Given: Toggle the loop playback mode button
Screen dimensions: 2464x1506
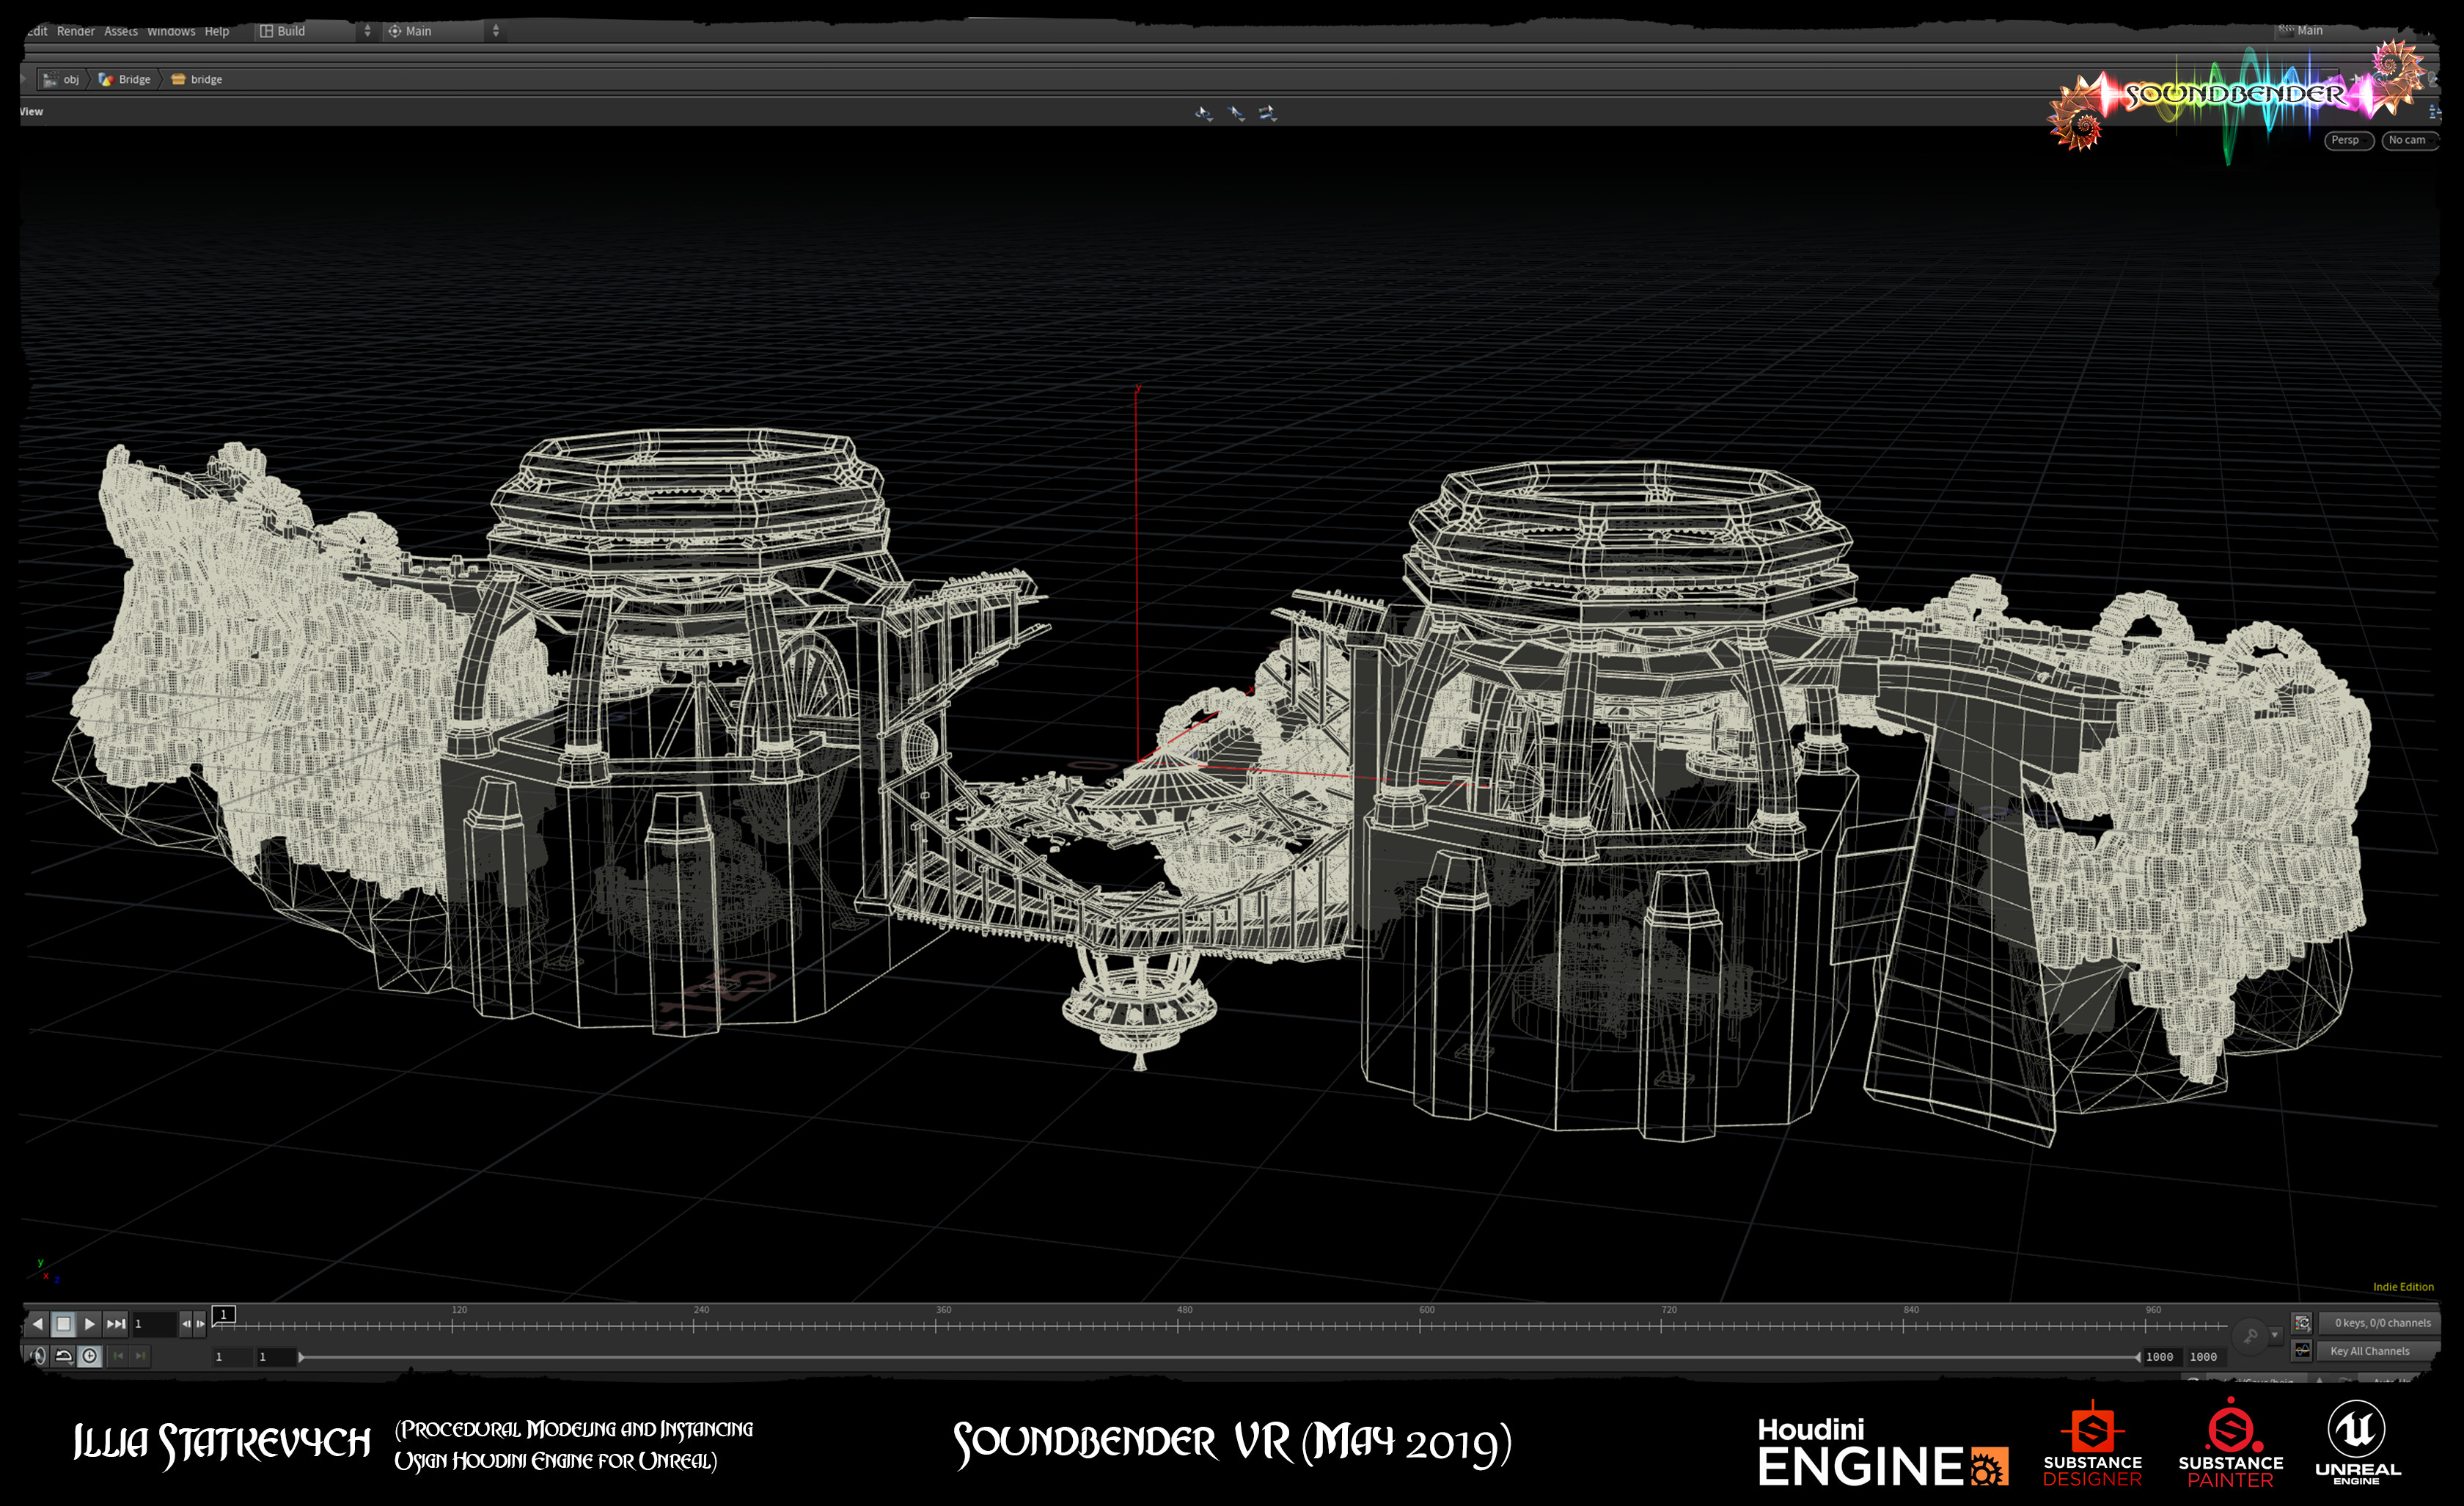Looking at the screenshot, I should (63, 1356).
